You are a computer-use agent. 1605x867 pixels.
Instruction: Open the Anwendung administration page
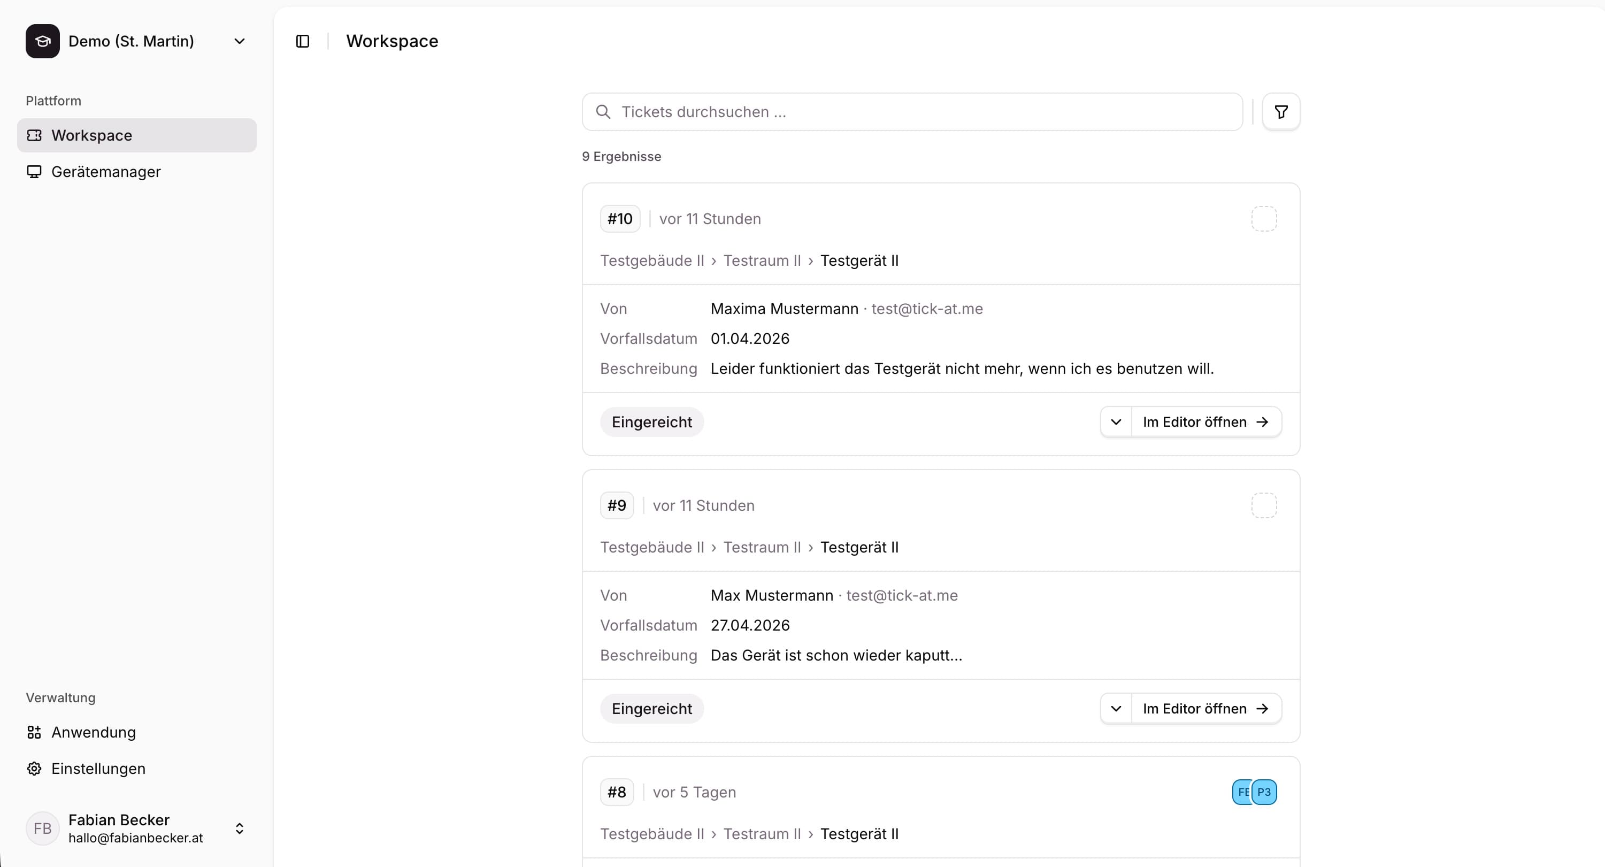(94, 732)
